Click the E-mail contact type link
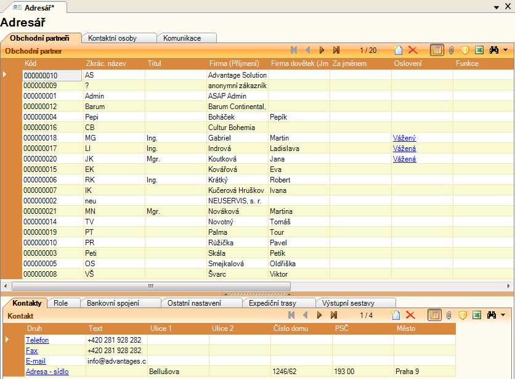515x379 pixels. pyautogui.click(x=36, y=361)
